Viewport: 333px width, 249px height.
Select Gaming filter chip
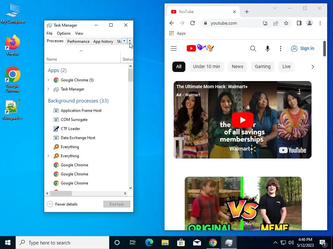[x=263, y=66]
